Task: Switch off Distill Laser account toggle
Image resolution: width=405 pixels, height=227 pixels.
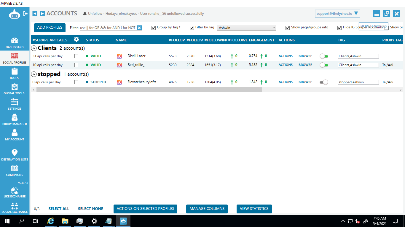Action: point(324,56)
